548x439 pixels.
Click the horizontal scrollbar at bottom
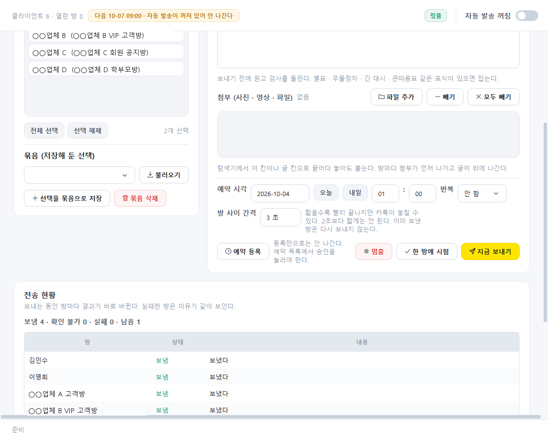tap(270, 417)
